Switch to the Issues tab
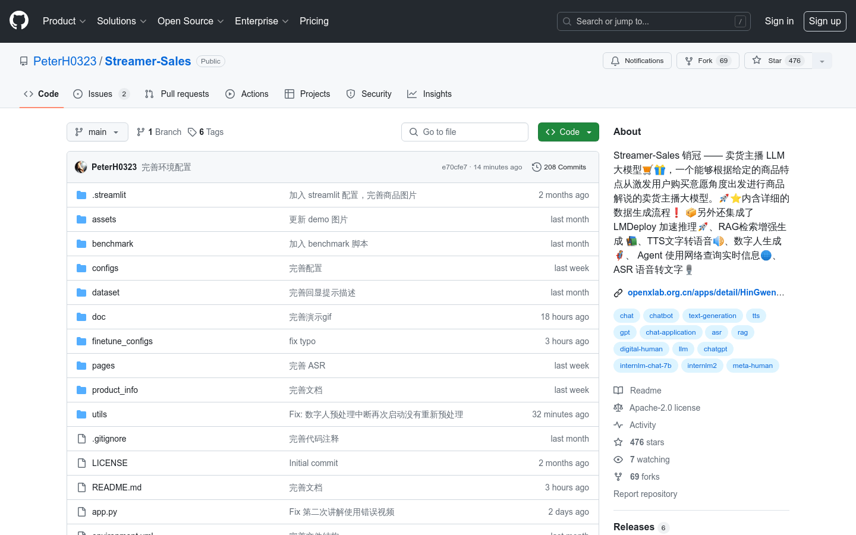Viewport: 856px width, 535px height. point(101,94)
